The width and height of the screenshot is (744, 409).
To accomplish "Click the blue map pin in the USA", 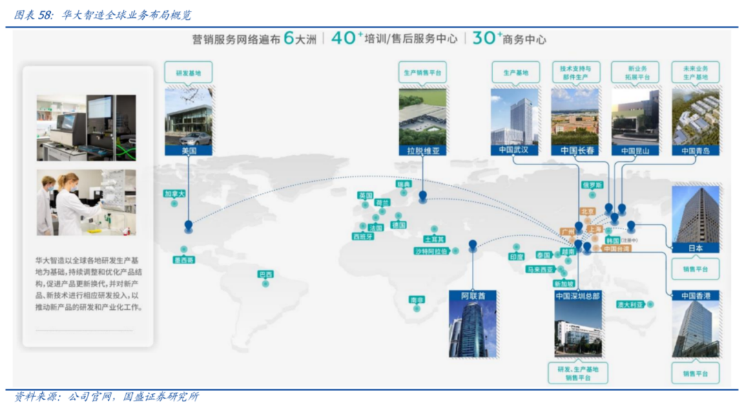I will (x=188, y=225).
